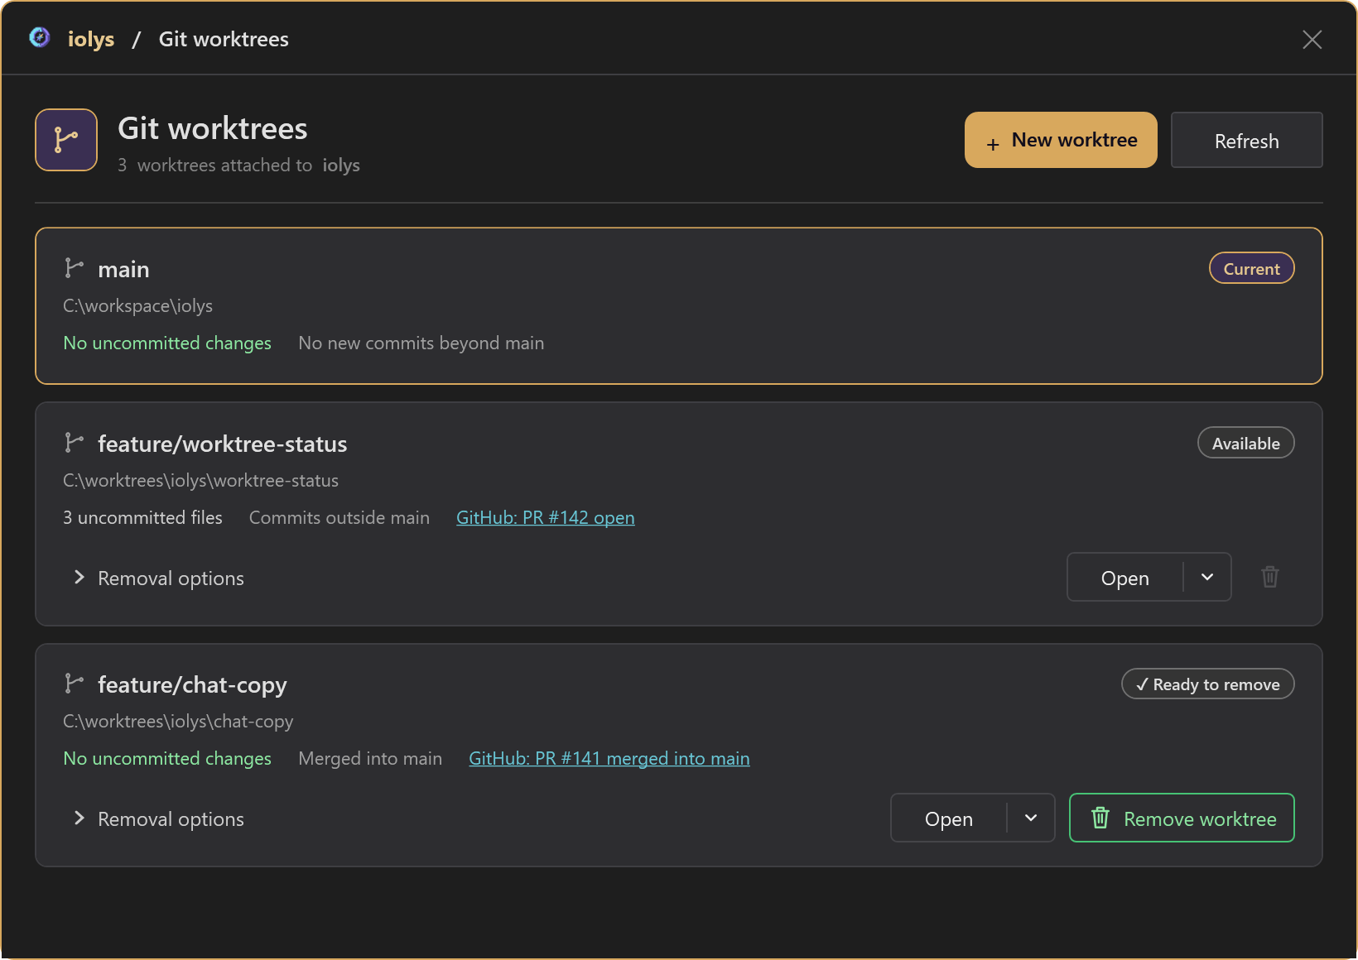Expand Removal options under feature/chat-copy
Viewport: 1358px width, 960px height.
pyautogui.click(x=159, y=818)
